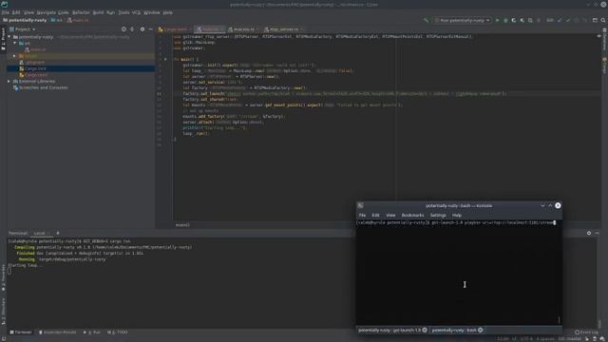This screenshot has height=342, width=608.
Task: Open the Navigate menu
Action: [47, 12]
